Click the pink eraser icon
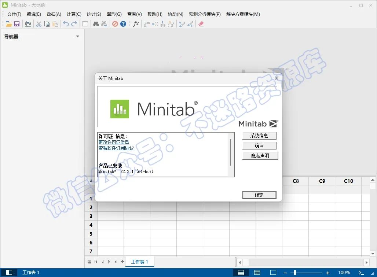This screenshot has height=277, width=377. click(201, 24)
